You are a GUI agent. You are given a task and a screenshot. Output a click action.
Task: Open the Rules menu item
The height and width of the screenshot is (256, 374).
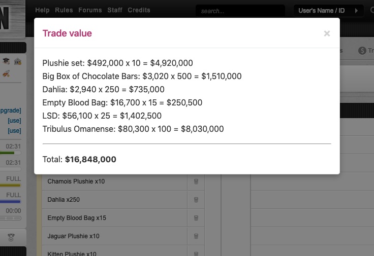pyautogui.click(x=64, y=10)
